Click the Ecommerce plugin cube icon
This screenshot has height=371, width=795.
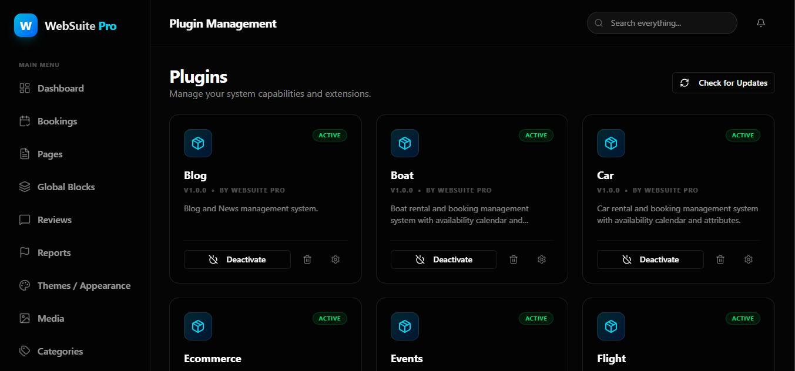point(198,326)
